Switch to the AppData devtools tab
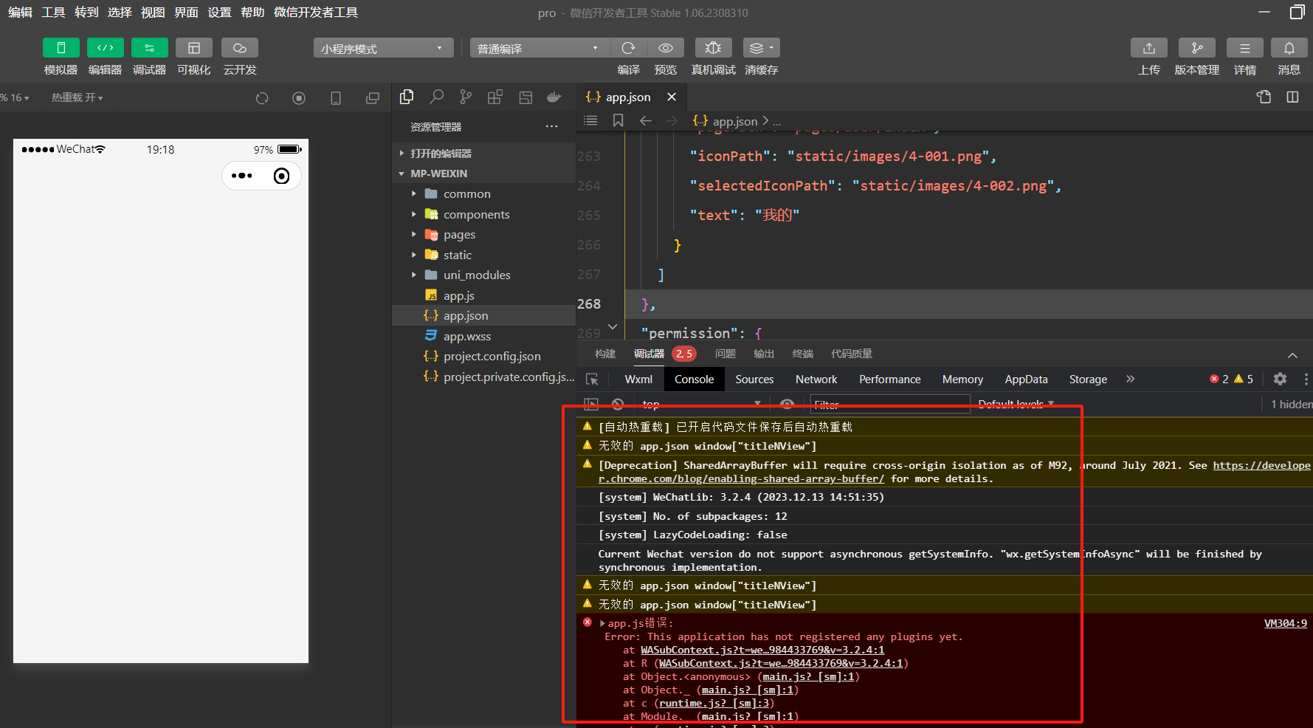The image size is (1313, 728). point(1026,379)
